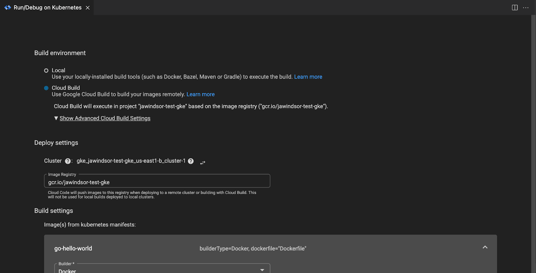
Task: Switch cluster using the swap arrows icon
Action: point(203,163)
